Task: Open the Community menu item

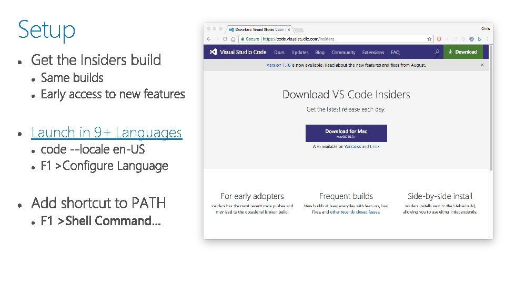Action: tap(344, 53)
